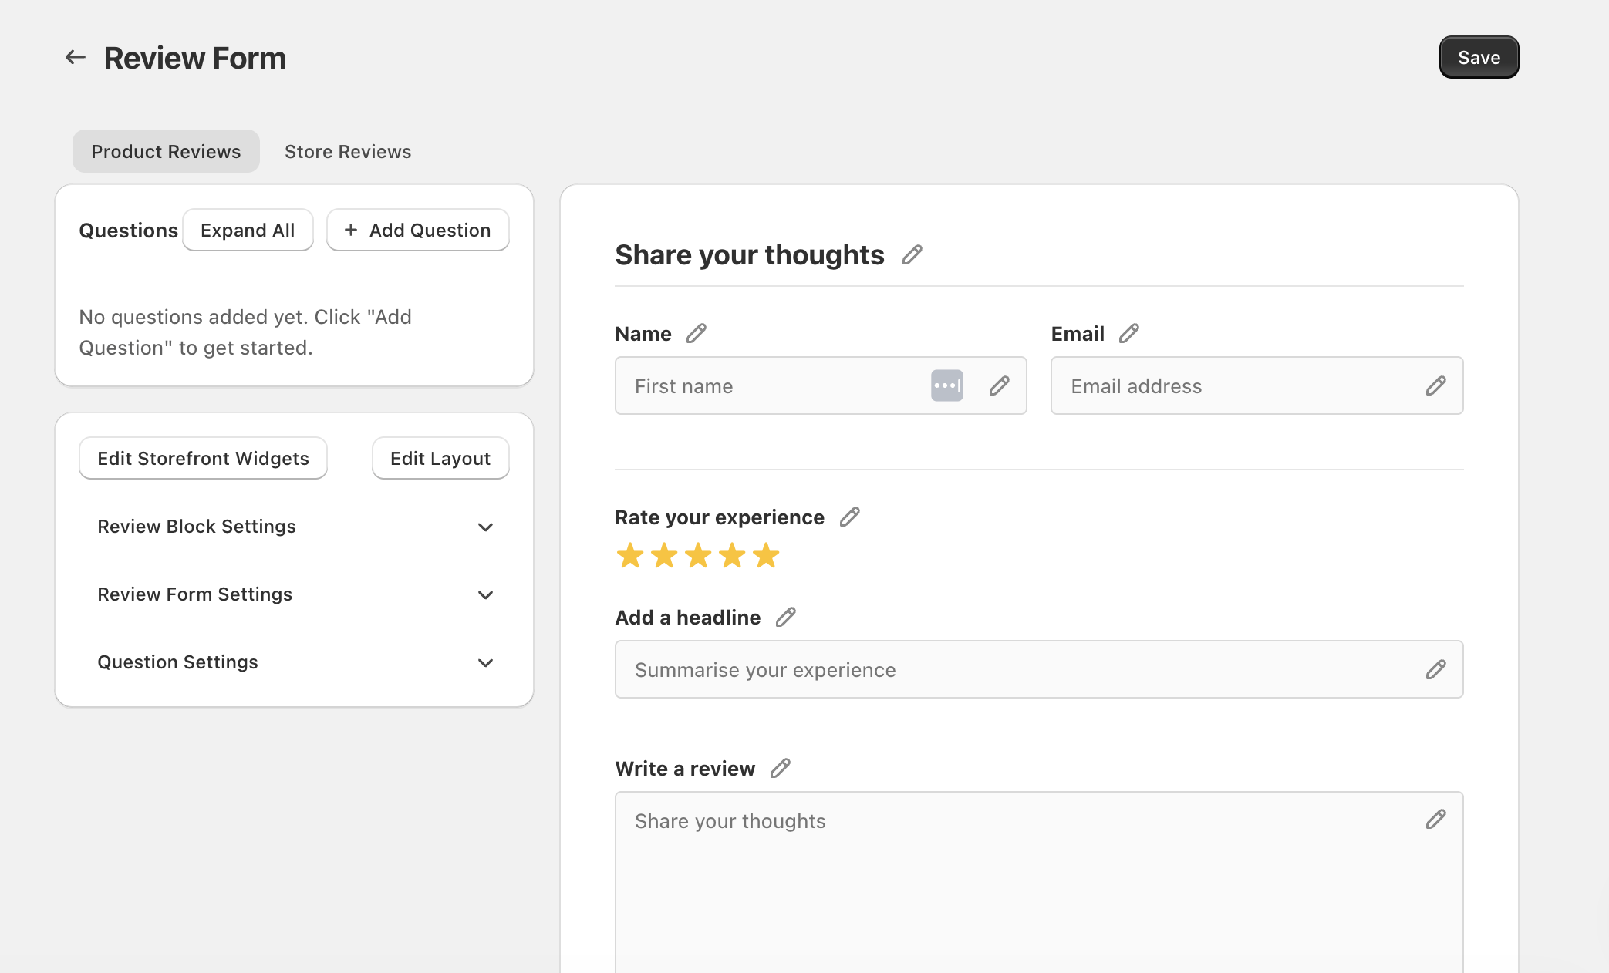Edit the 'Write a review' label pencil icon
Image resolution: width=1609 pixels, height=973 pixels.
(x=781, y=768)
